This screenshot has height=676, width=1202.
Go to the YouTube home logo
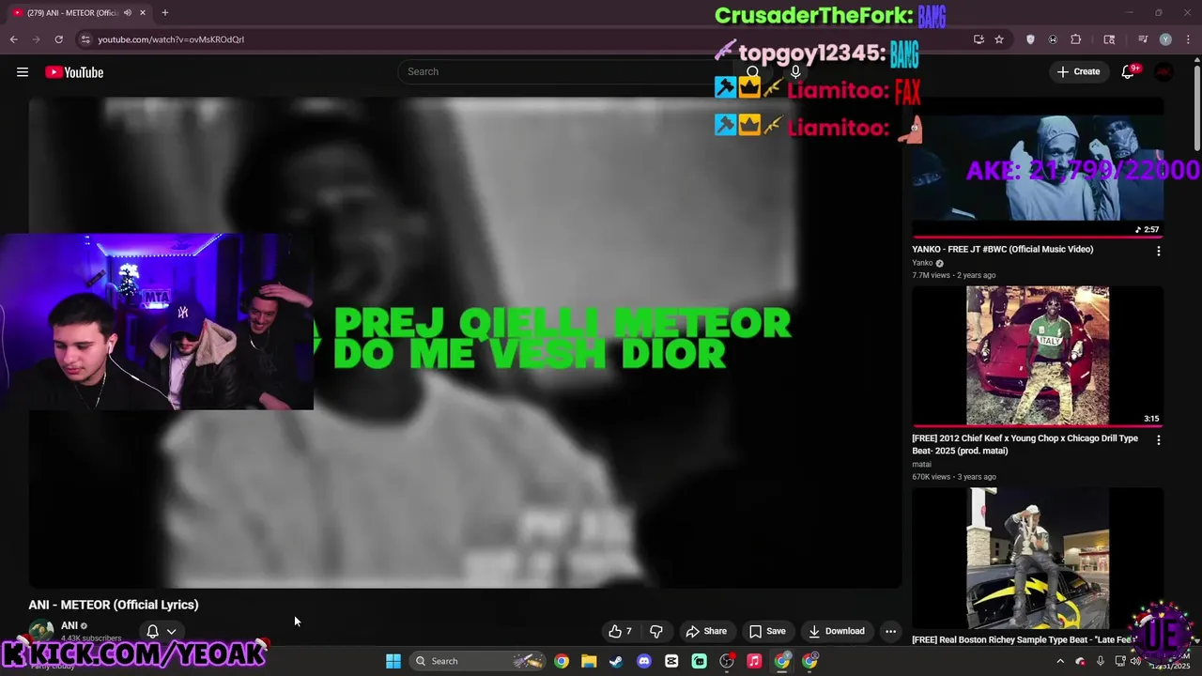click(x=74, y=72)
